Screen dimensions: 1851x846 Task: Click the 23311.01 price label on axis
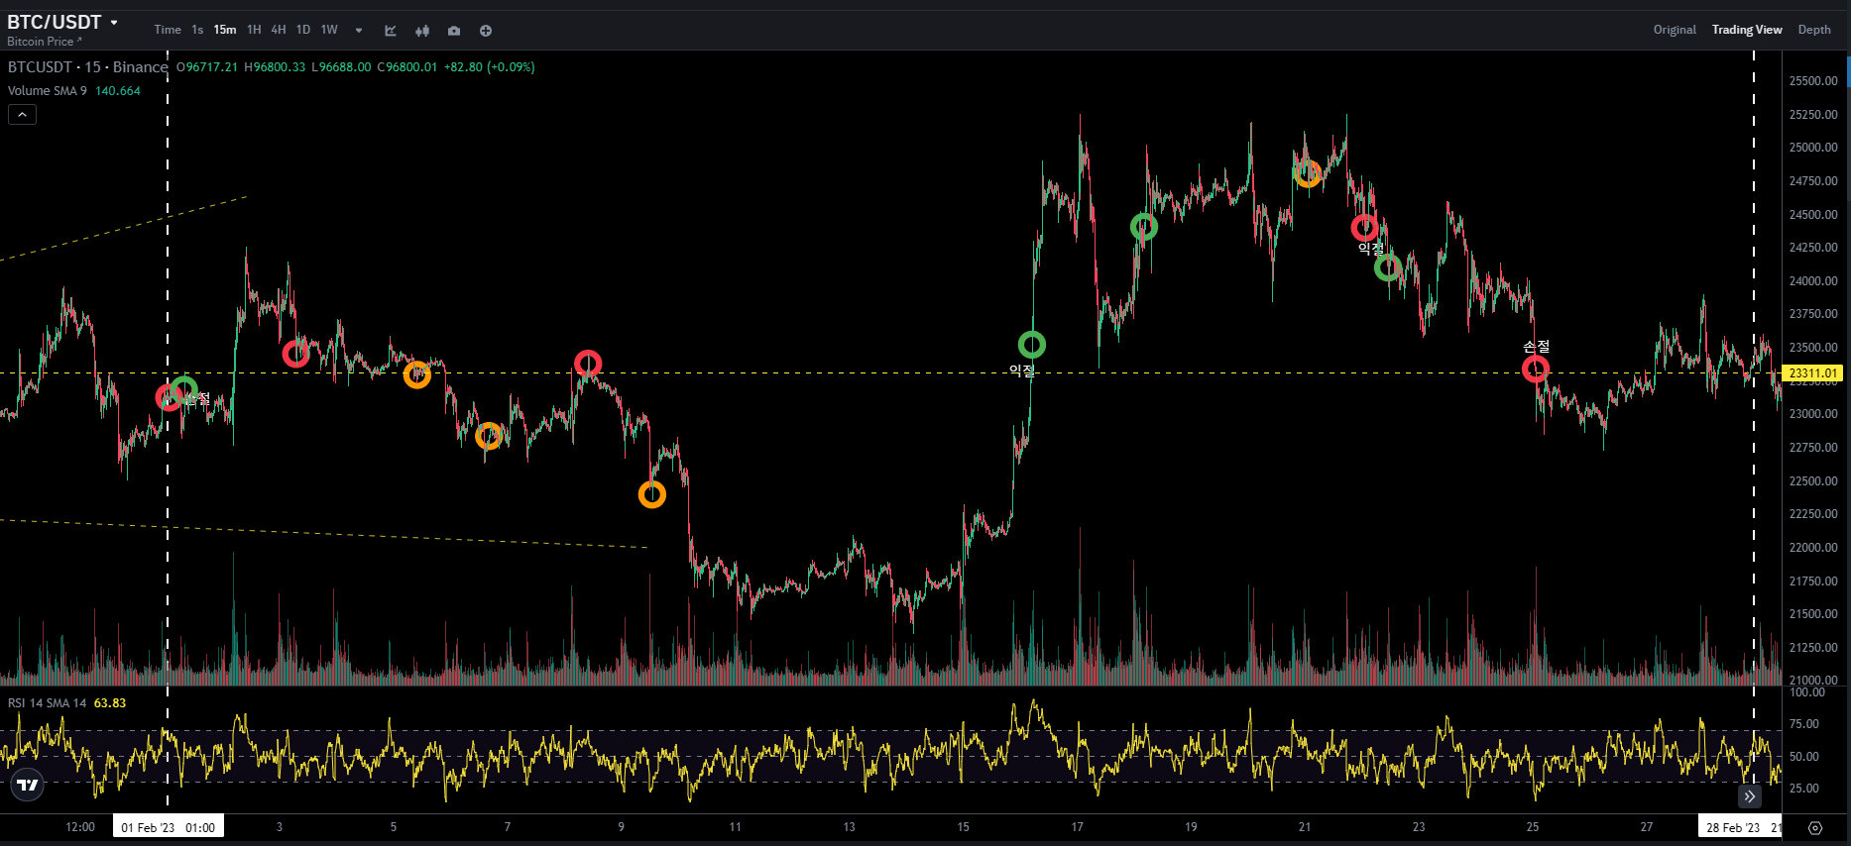(x=1813, y=373)
